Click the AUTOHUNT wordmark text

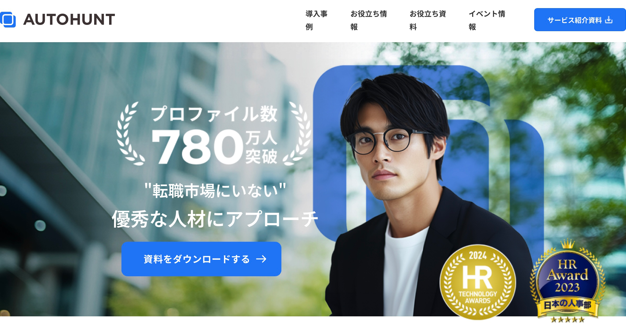pyautogui.click(x=69, y=20)
